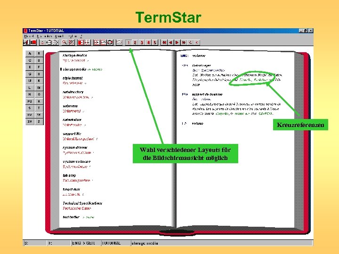Screen dimensions: 339x254
Task: Select the 'subwindow' entry
Action: point(72,119)
